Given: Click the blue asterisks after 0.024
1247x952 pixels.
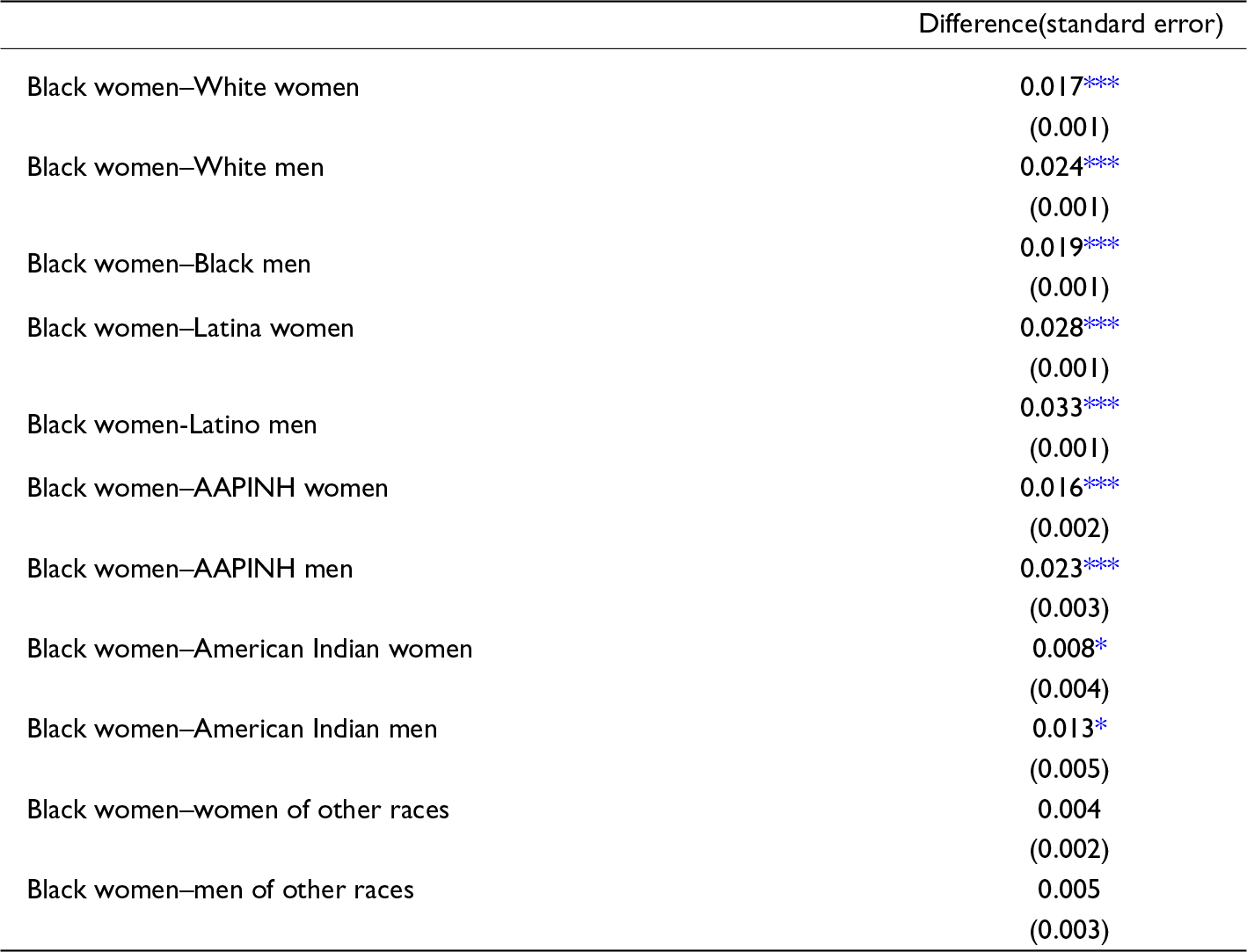Looking at the screenshot, I should [x=1101, y=164].
